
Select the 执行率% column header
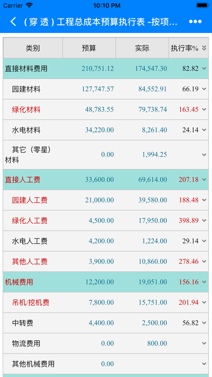pos(185,48)
